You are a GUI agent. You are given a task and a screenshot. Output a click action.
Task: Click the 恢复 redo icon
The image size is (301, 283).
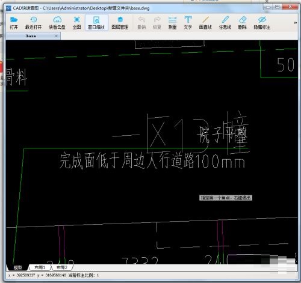(x=157, y=23)
